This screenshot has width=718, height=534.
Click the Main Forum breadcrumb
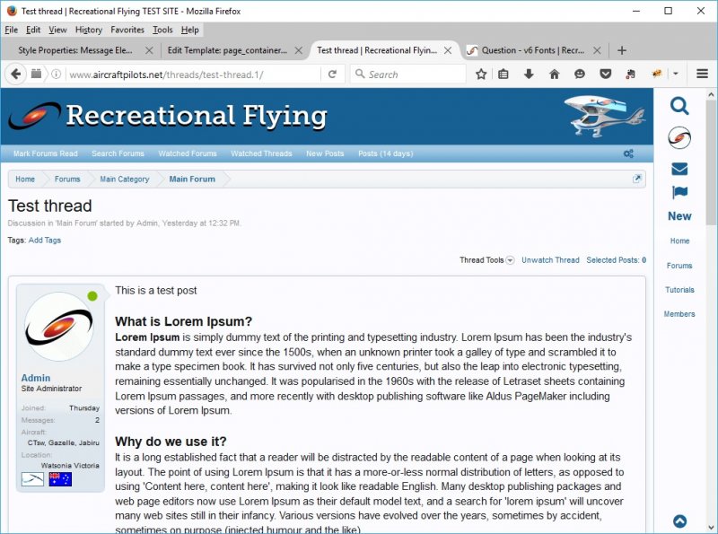tap(192, 179)
